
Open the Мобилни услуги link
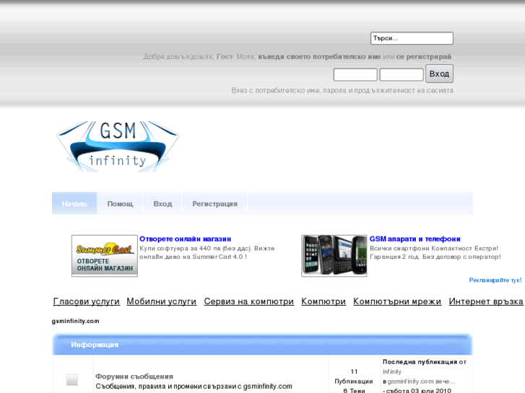point(161,301)
